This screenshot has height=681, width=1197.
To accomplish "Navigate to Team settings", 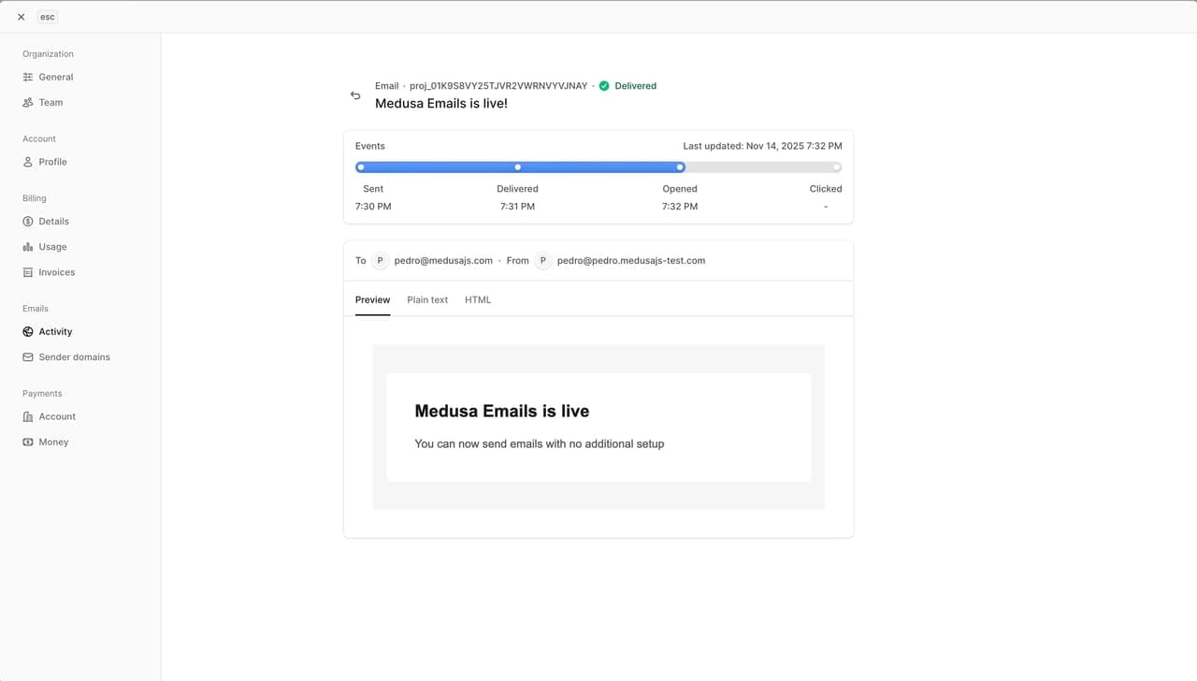I will 50,102.
